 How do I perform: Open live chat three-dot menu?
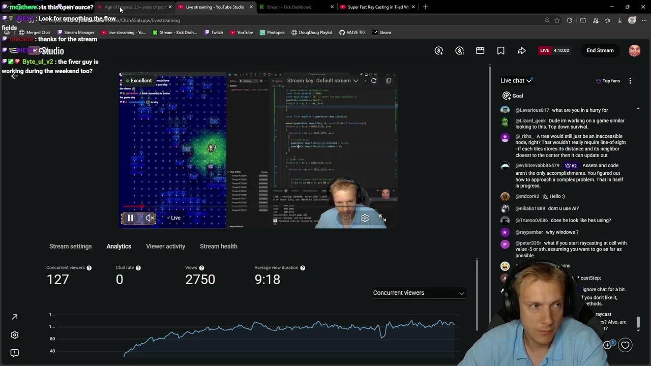630,81
